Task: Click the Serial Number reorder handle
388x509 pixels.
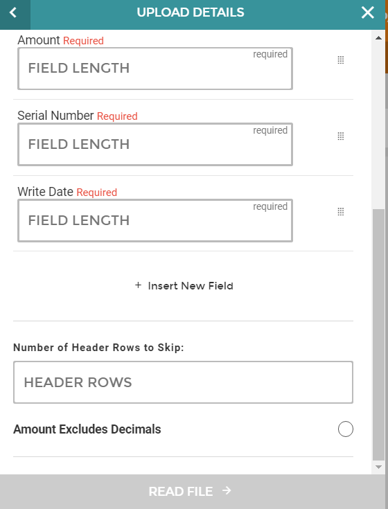Action: [341, 136]
